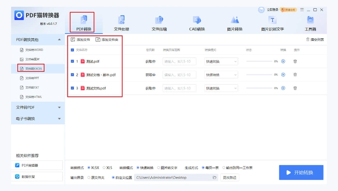Click the progress bar of 测试文档 - 副本.pdf
This screenshot has width=338, height=191.
259,74
